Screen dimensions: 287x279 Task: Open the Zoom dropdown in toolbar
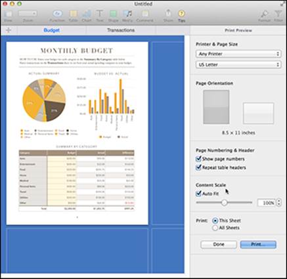point(28,14)
